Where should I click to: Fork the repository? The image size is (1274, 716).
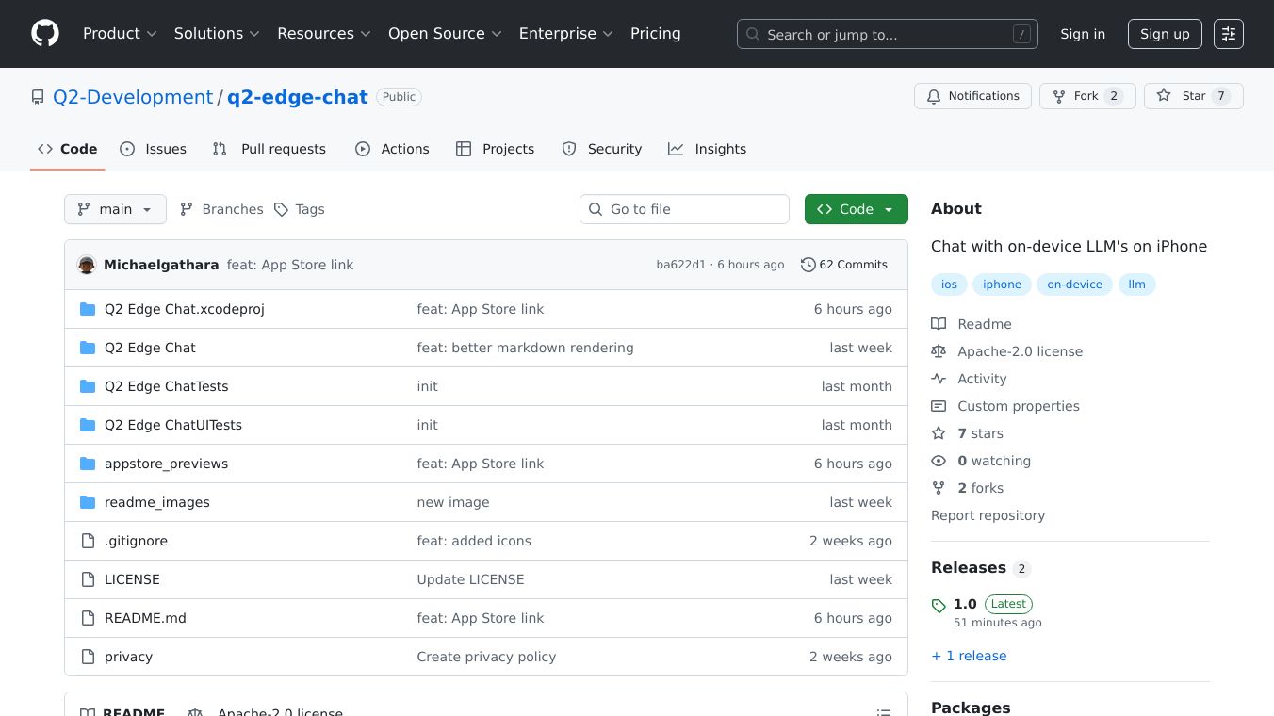pos(1086,96)
